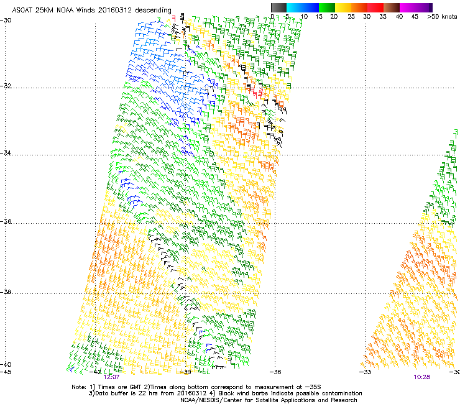Select the '-42' longitude axis label
This screenshot has width=460, height=404.
[95, 372]
